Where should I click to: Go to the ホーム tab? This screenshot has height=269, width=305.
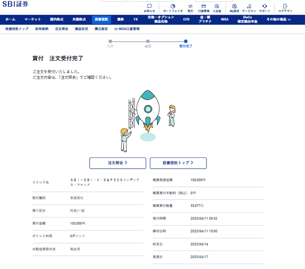[x=10, y=19]
